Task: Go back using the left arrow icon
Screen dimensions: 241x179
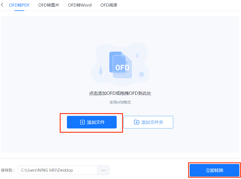Action: pos(2,5)
